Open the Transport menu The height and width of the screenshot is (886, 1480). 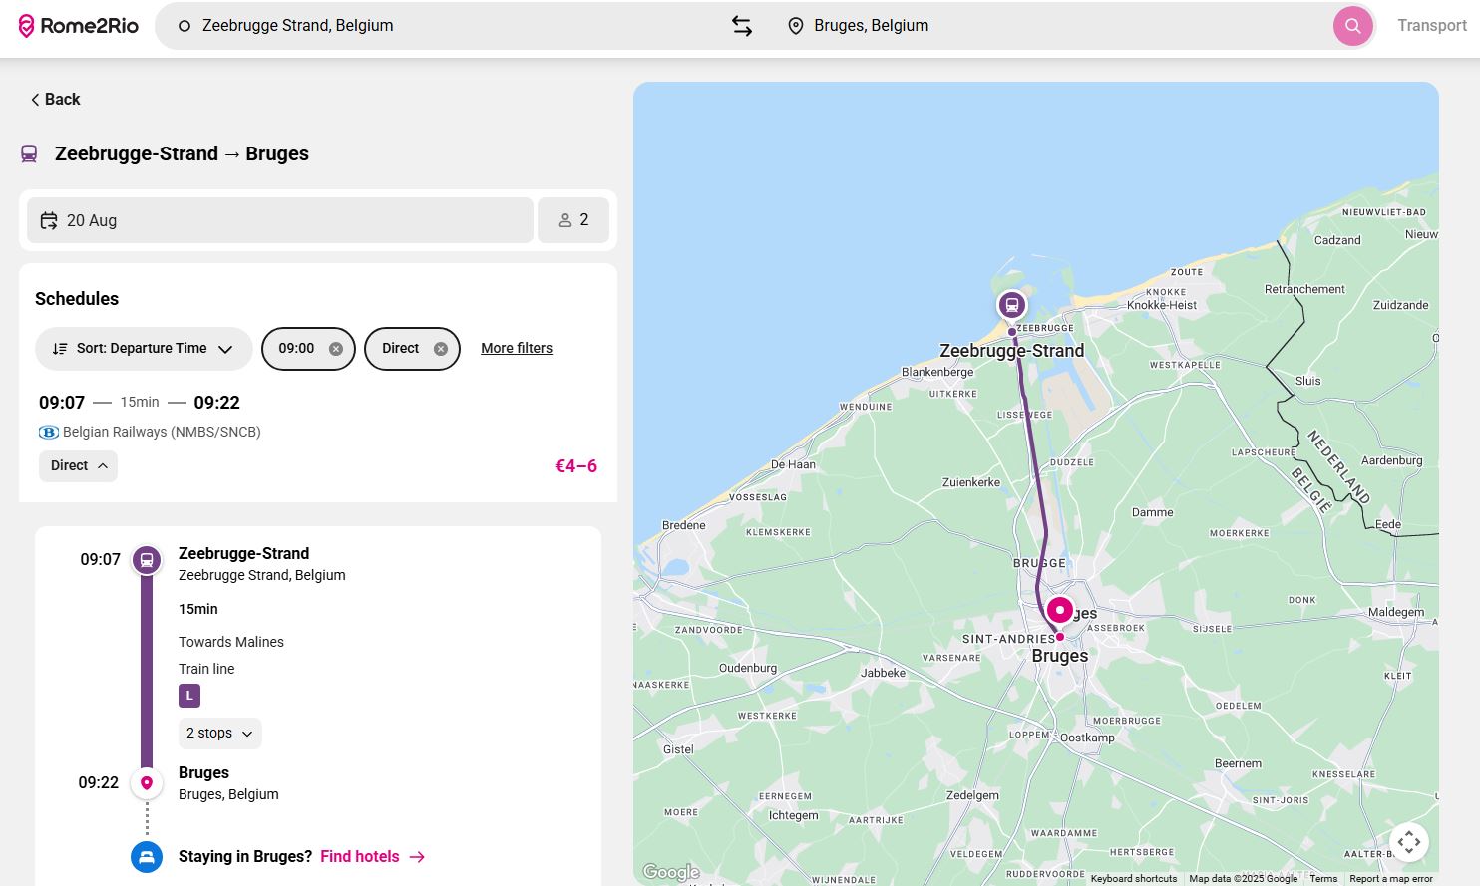pyautogui.click(x=1431, y=26)
